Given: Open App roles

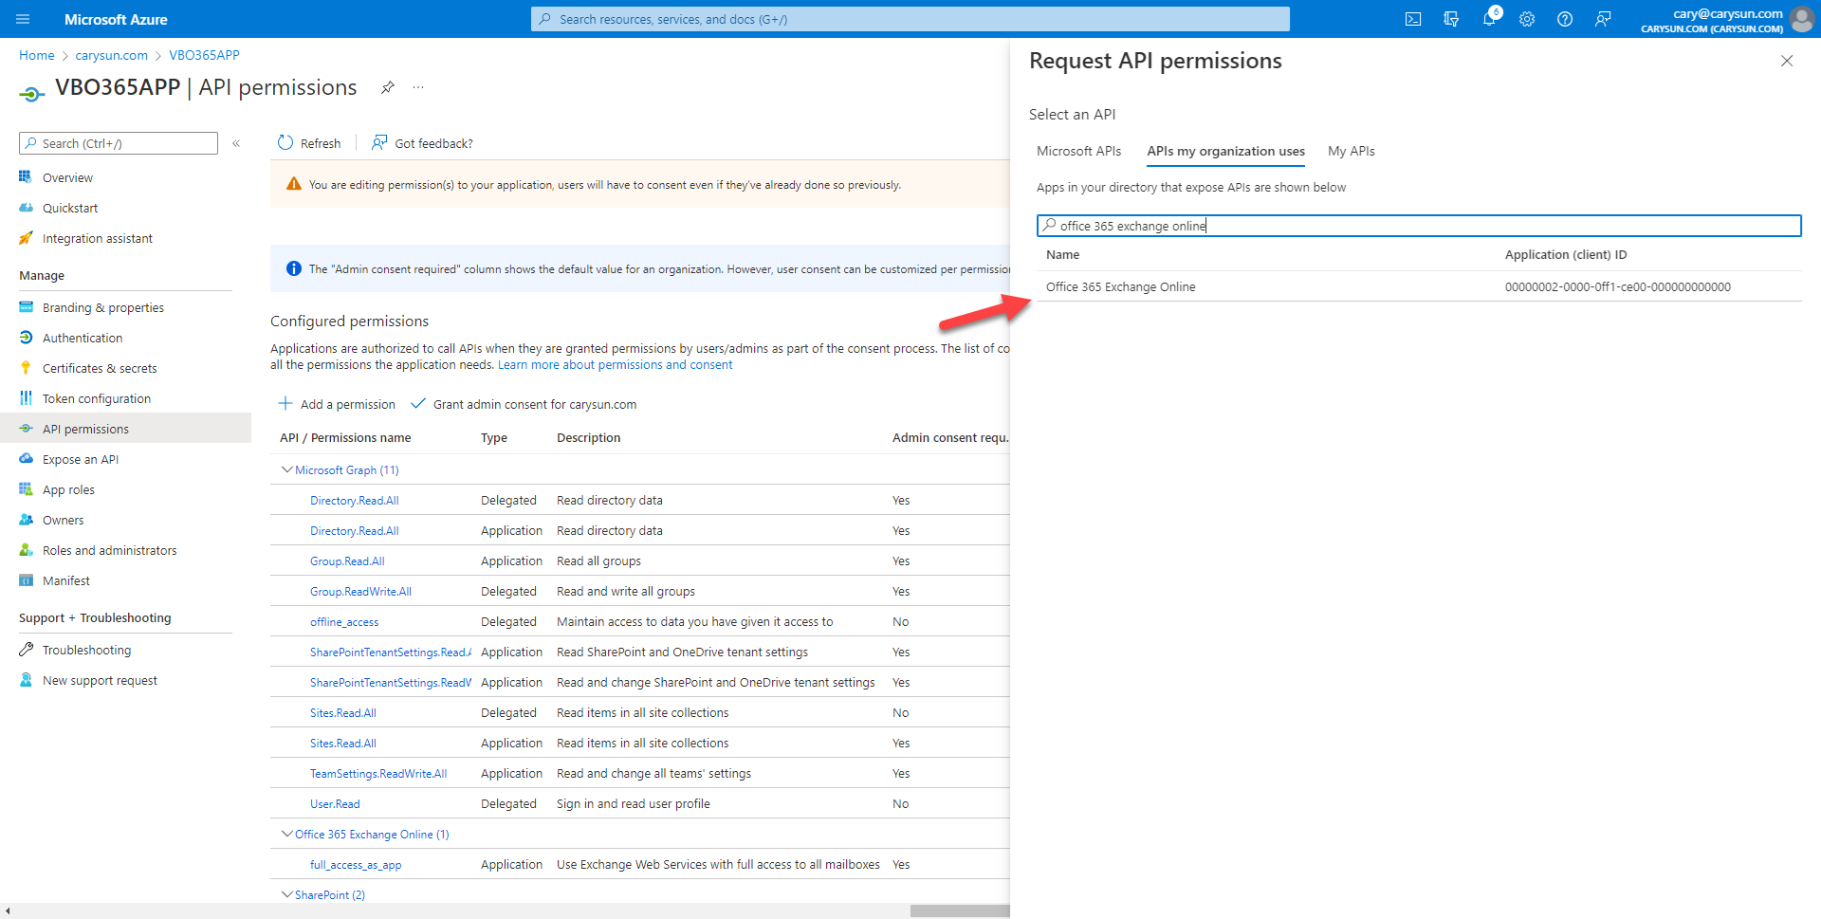Looking at the screenshot, I should [68, 489].
